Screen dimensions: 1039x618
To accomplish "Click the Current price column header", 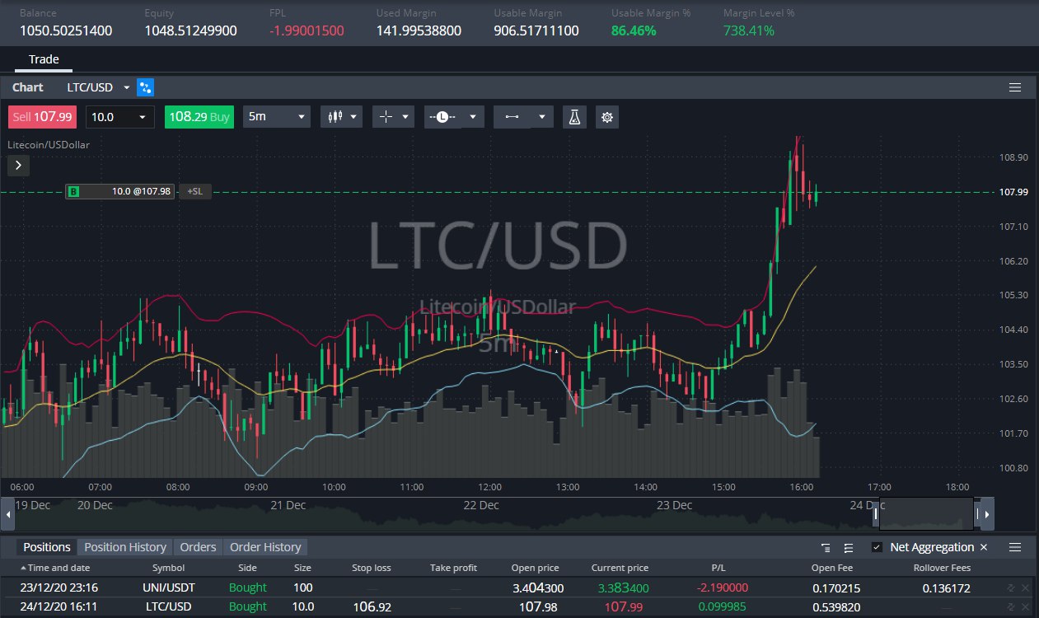I will pyautogui.click(x=620, y=568).
